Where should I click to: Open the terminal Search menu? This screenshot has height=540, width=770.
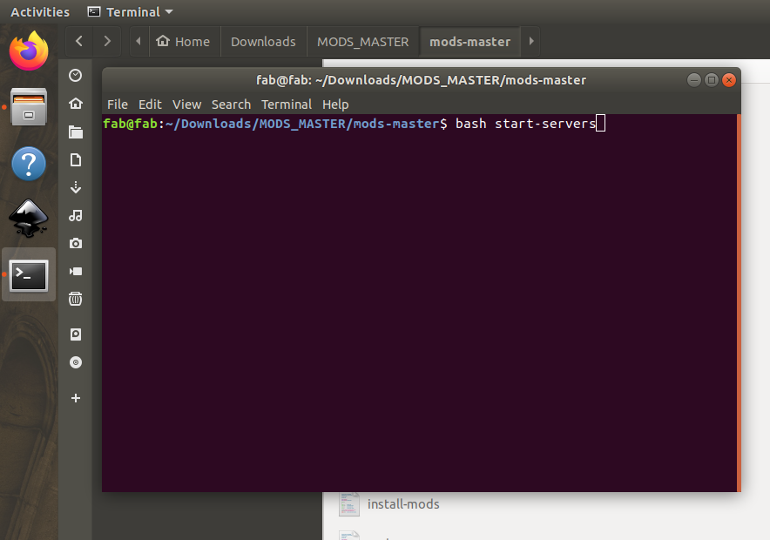pyautogui.click(x=231, y=105)
